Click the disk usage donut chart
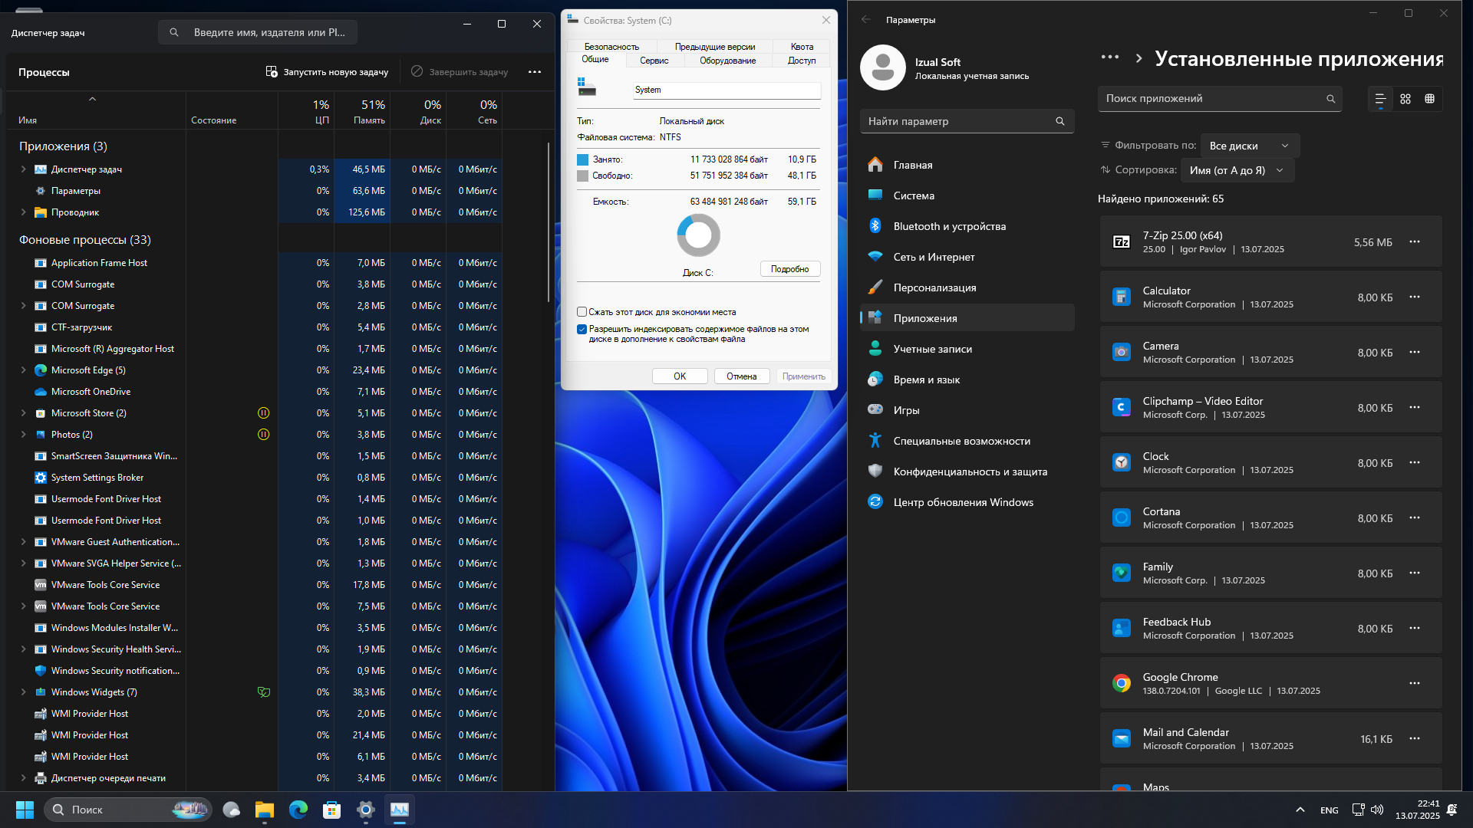This screenshot has width=1473, height=828. tap(698, 235)
